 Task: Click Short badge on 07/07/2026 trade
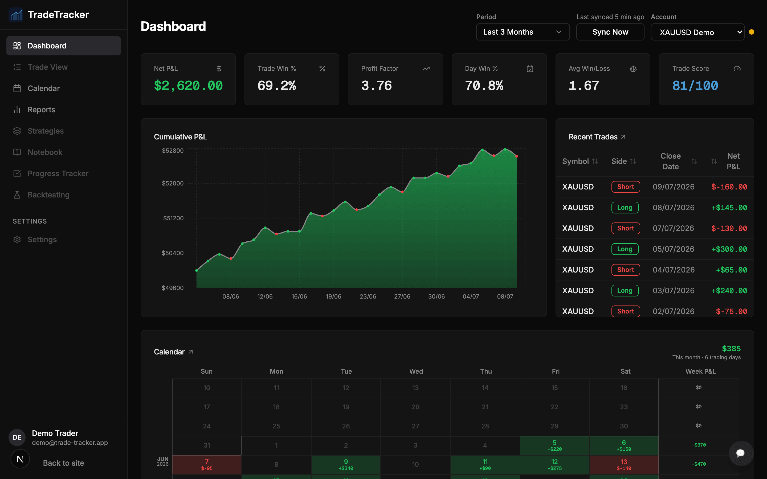(626, 228)
